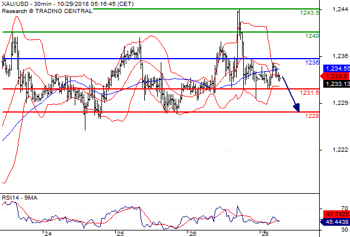Click the date axis marker 24
The image size is (350, 237).
pyautogui.click(x=48, y=233)
